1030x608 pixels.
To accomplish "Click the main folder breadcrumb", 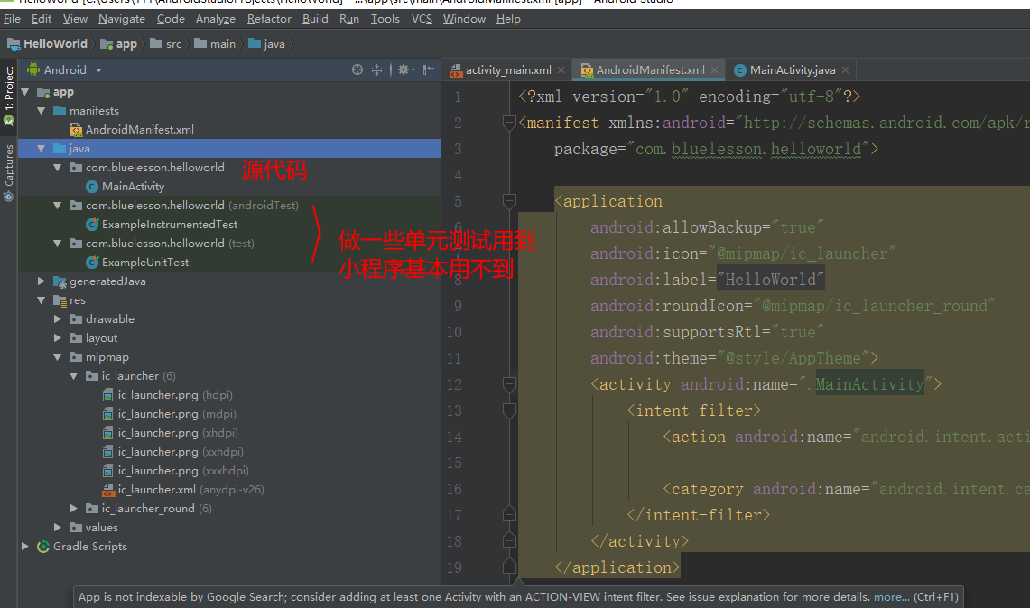I will coord(215,44).
